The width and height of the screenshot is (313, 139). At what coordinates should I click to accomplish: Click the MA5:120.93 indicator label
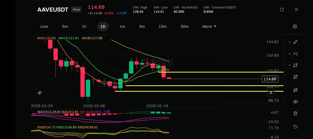[x=46, y=38]
